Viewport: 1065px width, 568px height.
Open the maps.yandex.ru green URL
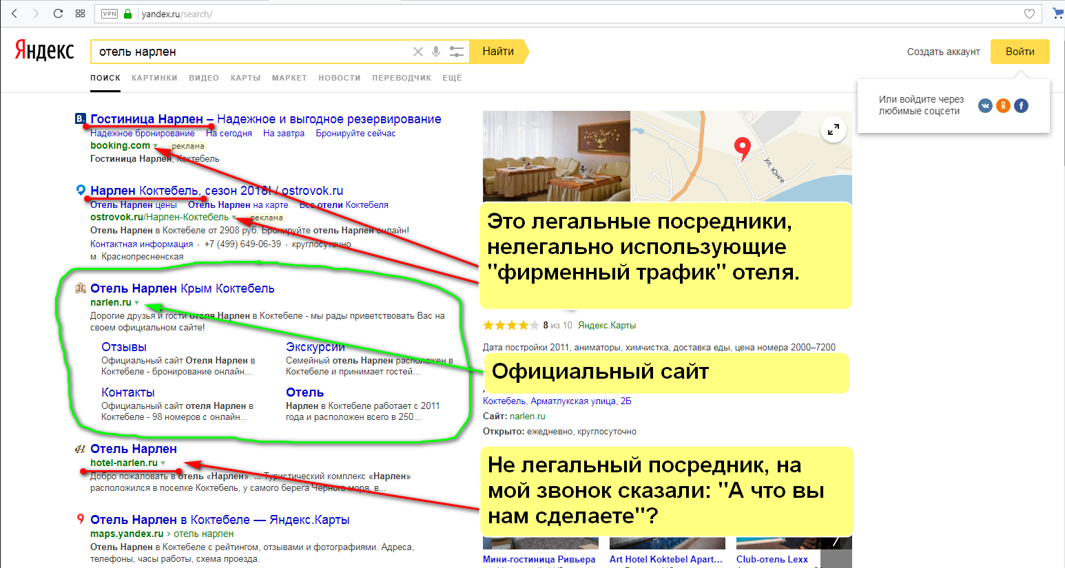click(127, 534)
